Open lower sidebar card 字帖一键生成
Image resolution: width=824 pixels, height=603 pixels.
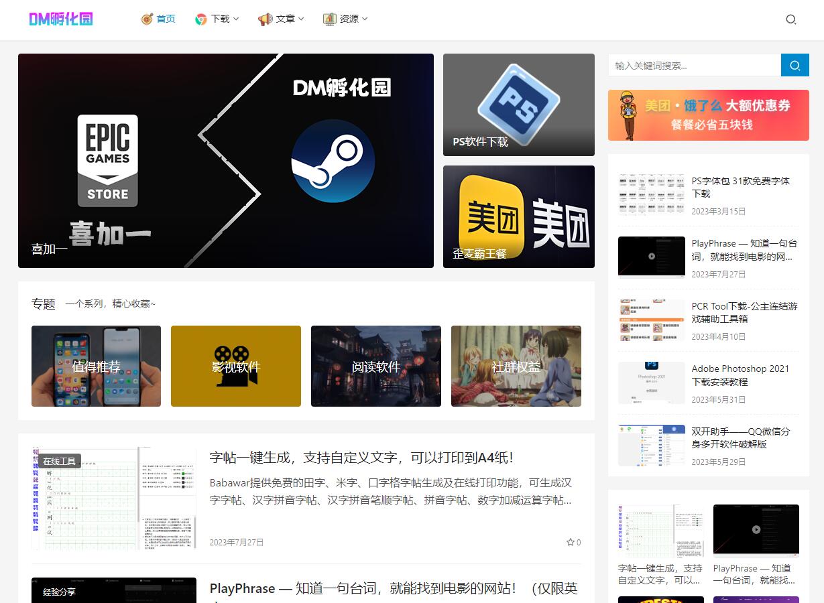pos(661,545)
